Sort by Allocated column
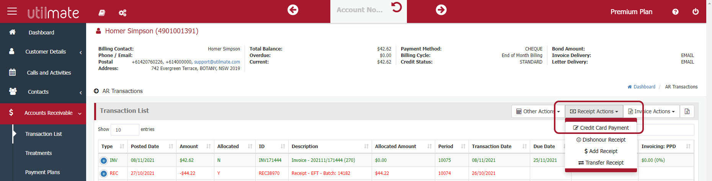Image resolution: width=712 pixels, height=181 pixels. [235, 147]
